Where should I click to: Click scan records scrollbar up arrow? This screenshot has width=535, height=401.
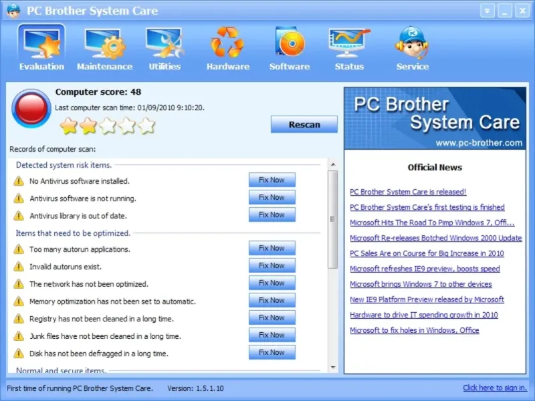333,164
